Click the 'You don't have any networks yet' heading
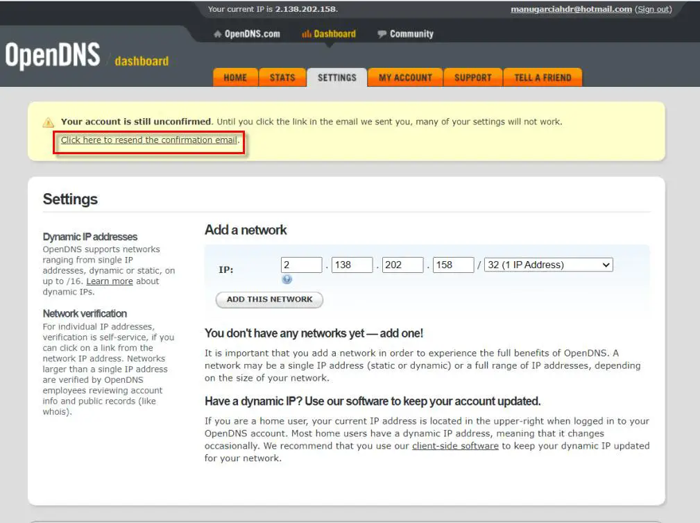Image resolution: width=700 pixels, height=523 pixels. pos(314,333)
